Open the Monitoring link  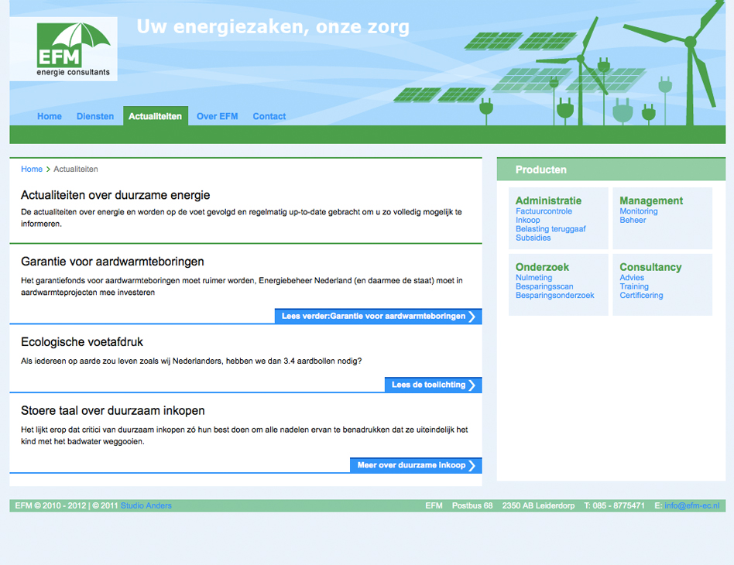639,211
